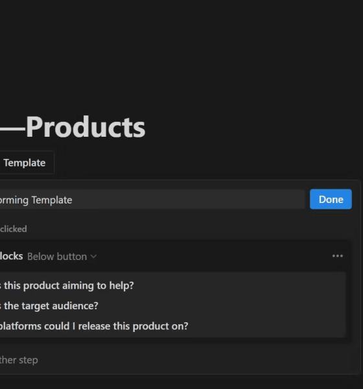This screenshot has width=363, height=389.
Task: Open the three-dot step options menu
Action: (338, 256)
